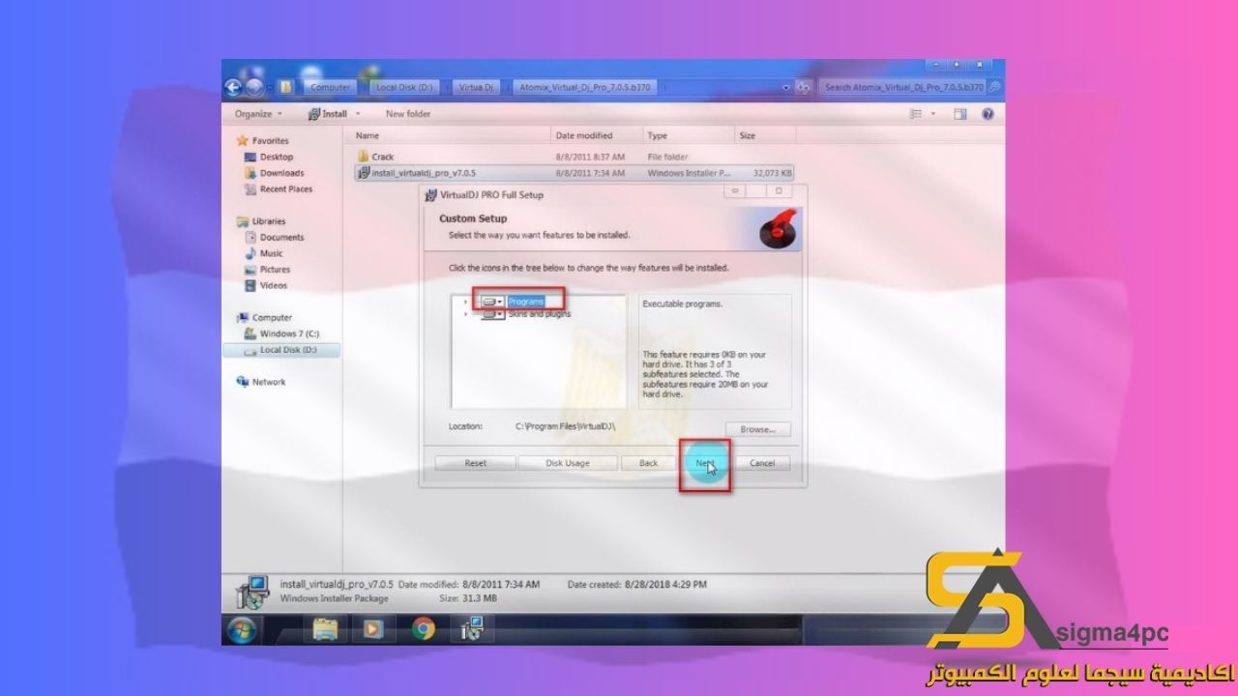Viewport: 1238px width, 696px height.
Task: Open the dropdown arrow next to Install
Action: point(357,114)
